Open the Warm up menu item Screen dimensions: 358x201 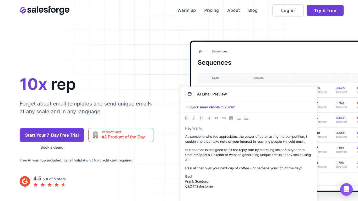187,10
